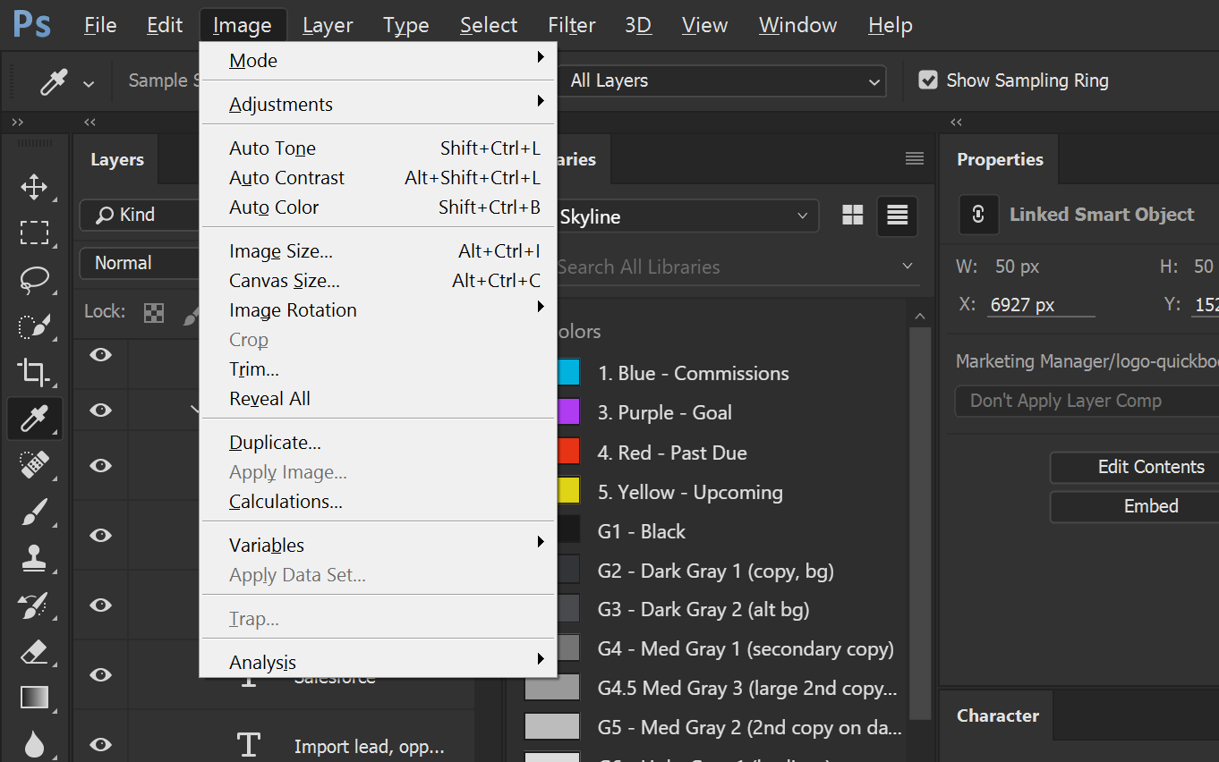Pick the 1. Blue - Commissions swatch

point(567,373)
